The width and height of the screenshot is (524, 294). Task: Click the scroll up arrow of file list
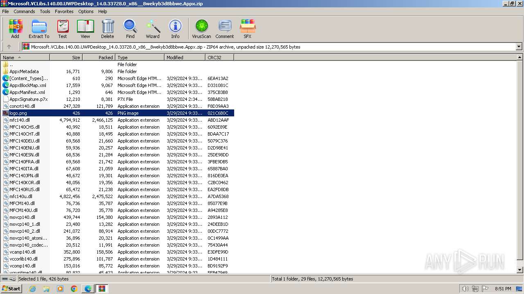click(x=520, y=58)
